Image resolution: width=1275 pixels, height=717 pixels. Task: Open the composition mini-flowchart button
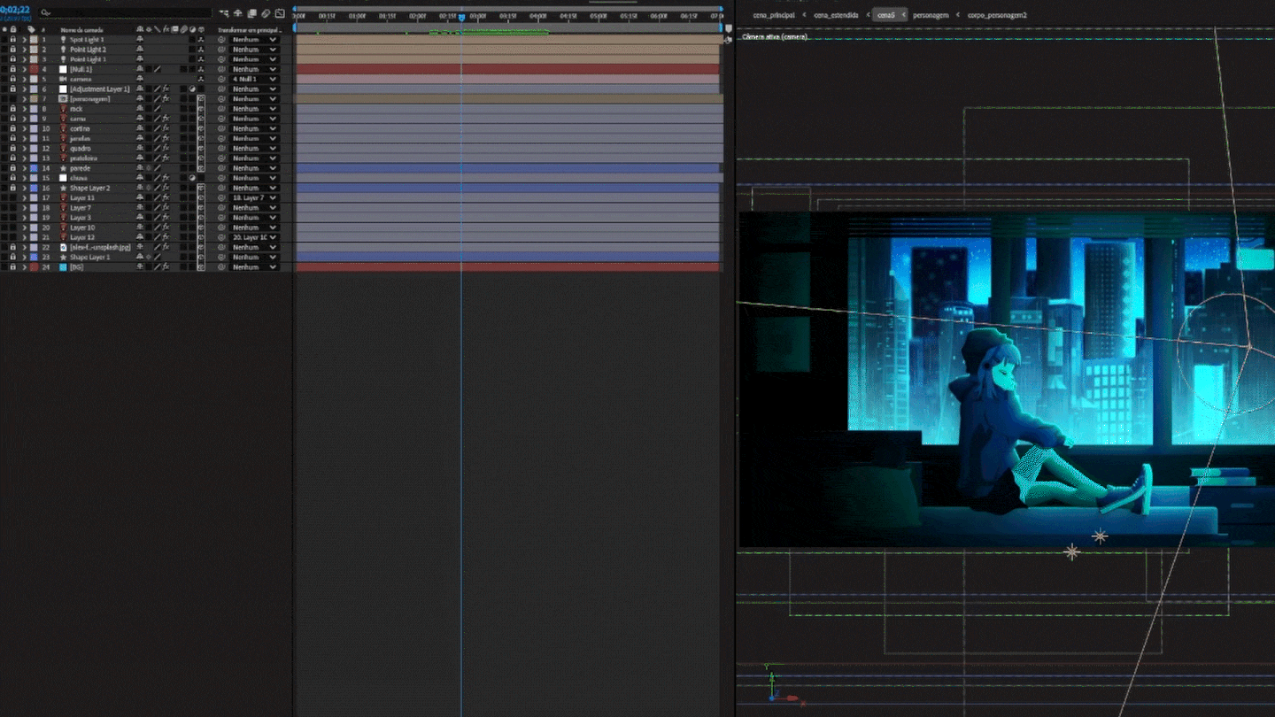(224, 13)
